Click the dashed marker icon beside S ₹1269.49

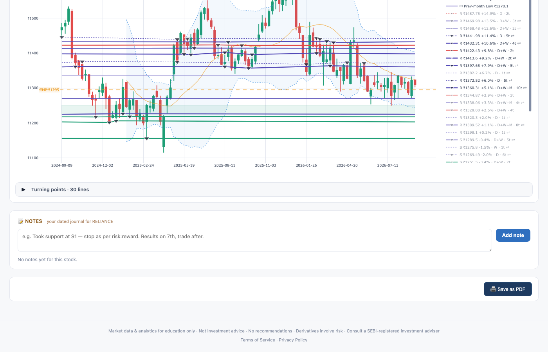click(452, 155)
